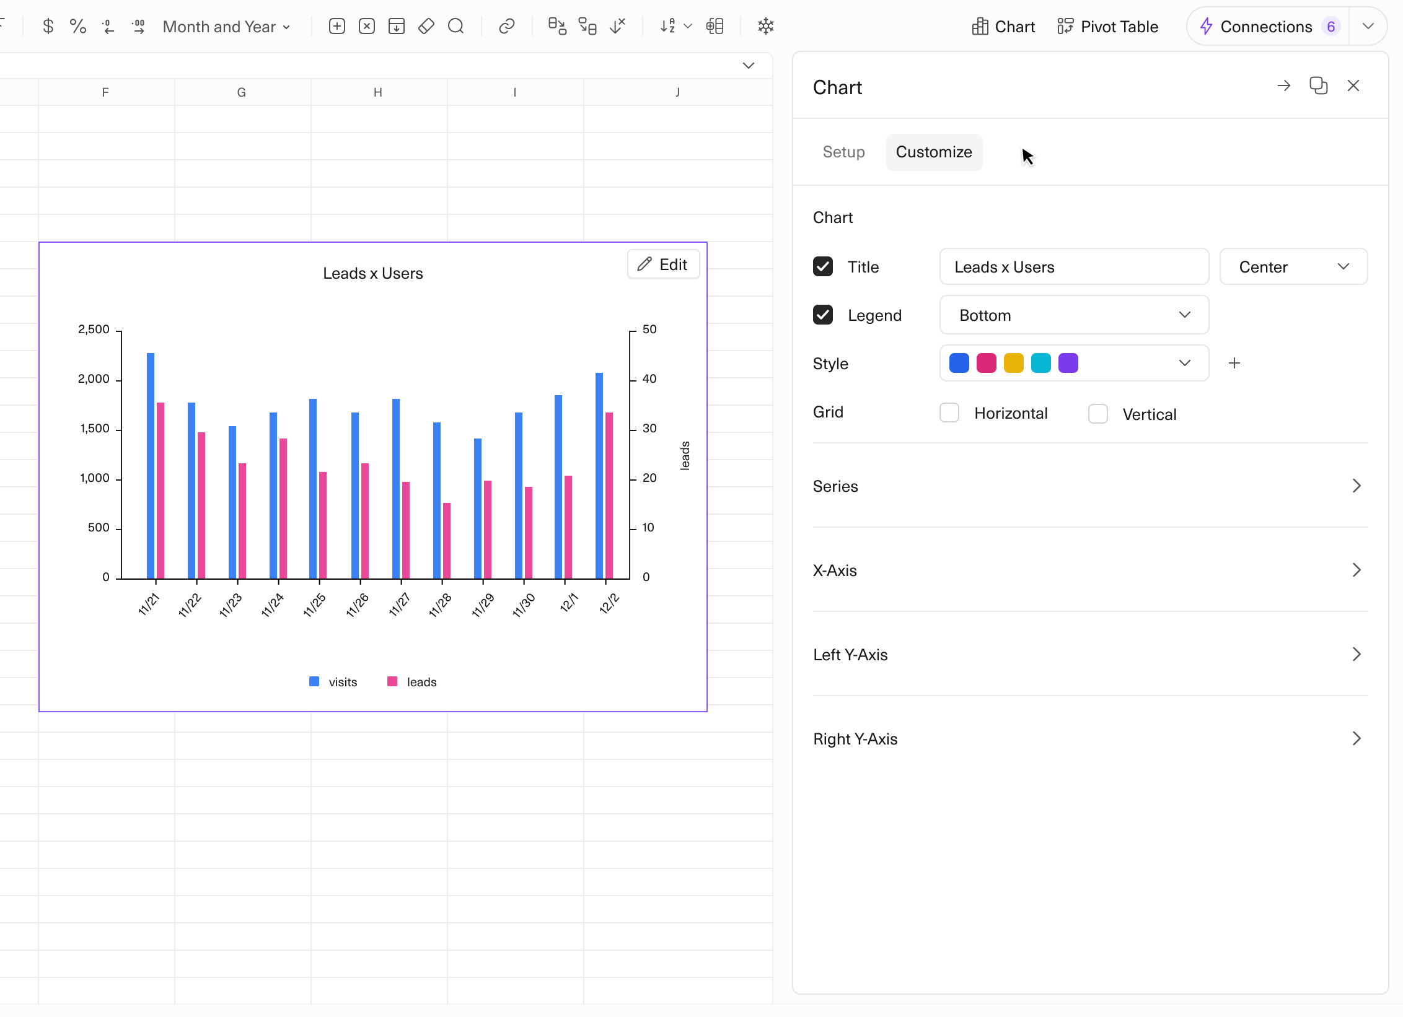Open the search magnifier tool
1403x1017 pixels.
456,27
